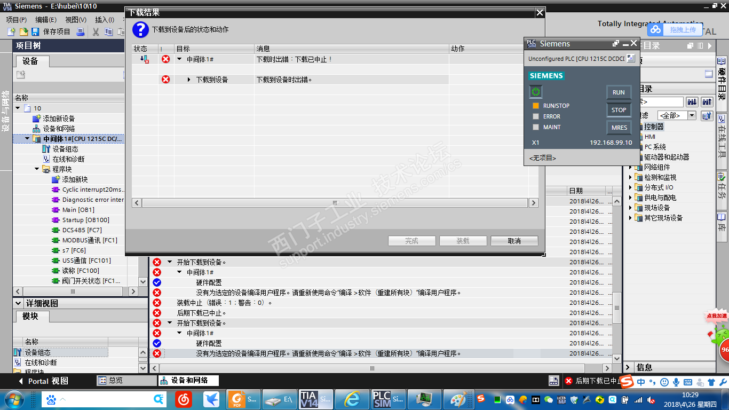Open the 硬件目录 side tab
The height and width of the screenshot is (410, 729).
pos(722,84)
